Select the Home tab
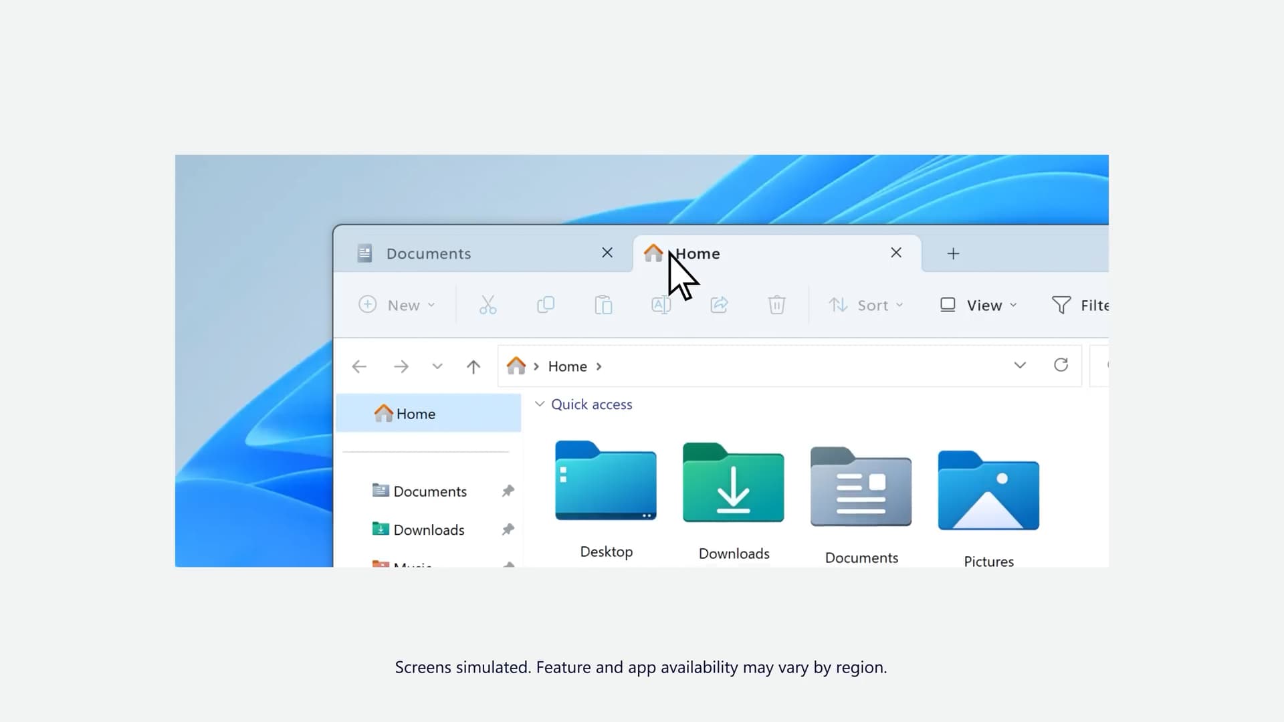1284x722 pixels. (776, 253)
